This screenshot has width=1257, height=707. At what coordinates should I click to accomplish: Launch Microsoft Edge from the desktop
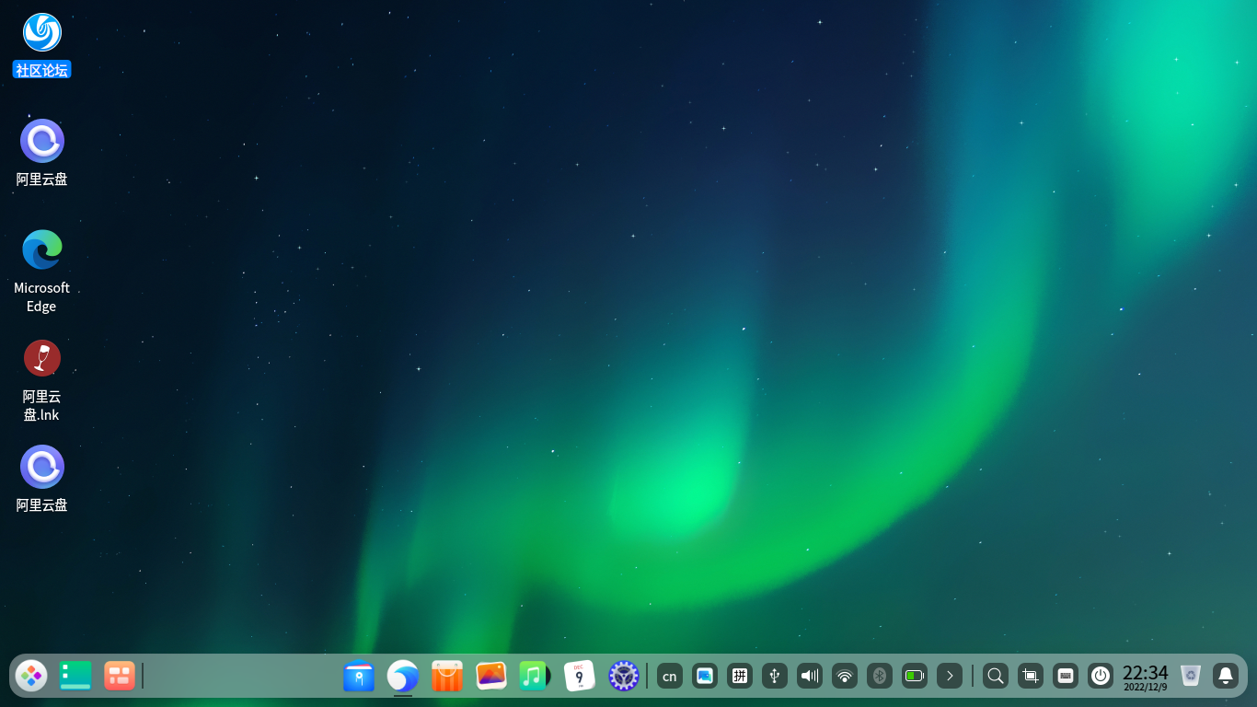(x=41, y=249)
